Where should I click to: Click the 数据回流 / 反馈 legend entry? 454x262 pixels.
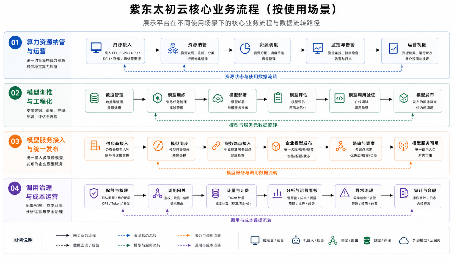pos(77,245)
